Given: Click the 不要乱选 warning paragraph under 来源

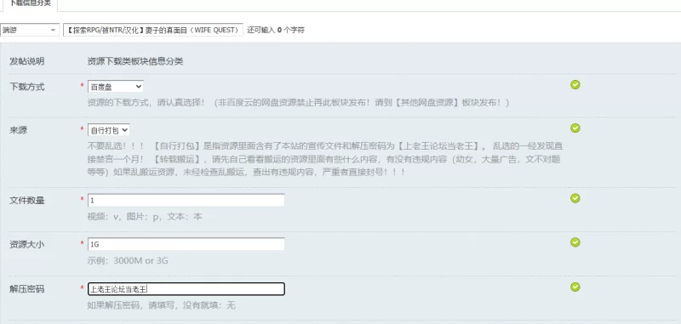Looking at the screenshot, I should [325, 159].
